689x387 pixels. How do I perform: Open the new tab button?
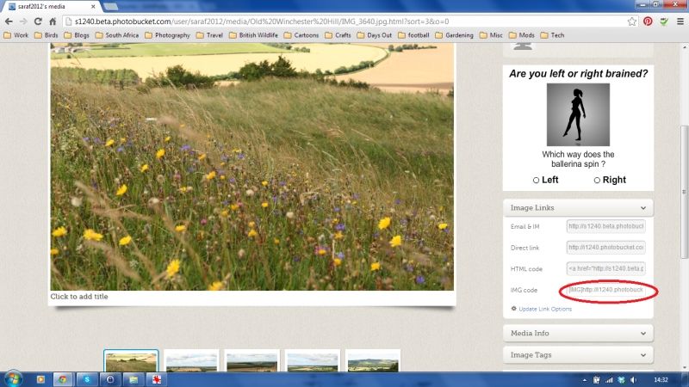(110, 7)
